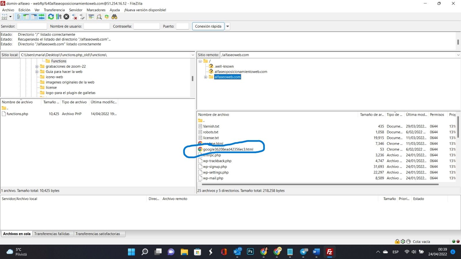Switch to the Archivos en cola tab
The height and width of the screenshot is (259, 461).
tap(17, 234)
